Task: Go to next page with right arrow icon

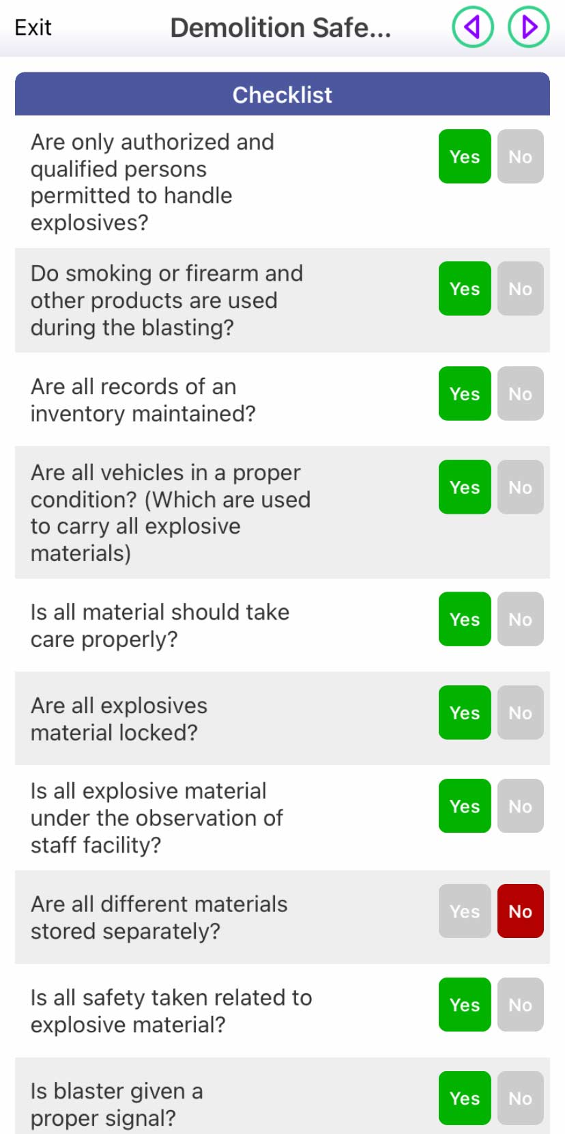Action: coord(529,27)
